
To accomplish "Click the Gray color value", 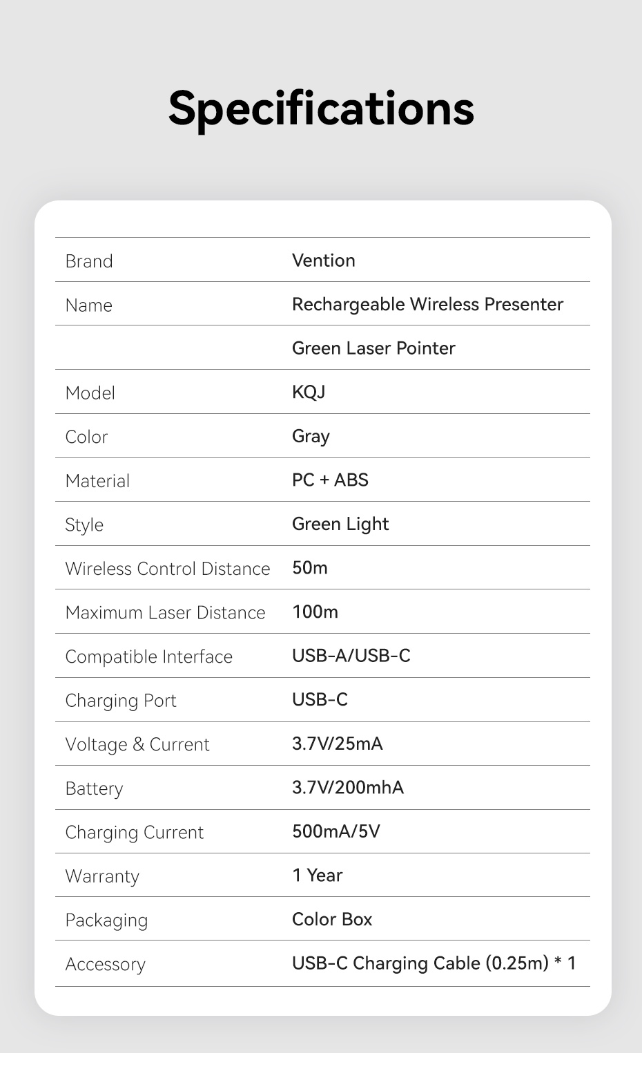I will click(311, 437).
